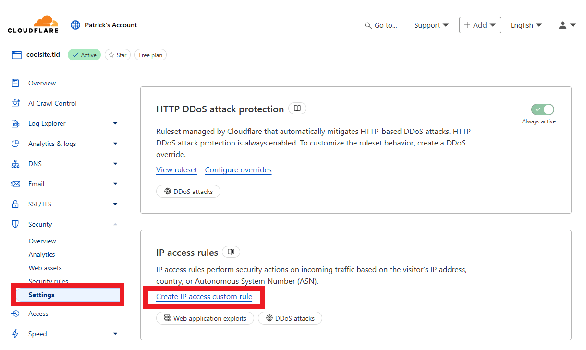Click the Speed lightning bolt icon
Viewport: 586px width, 350px height.
tap(16, 334)
